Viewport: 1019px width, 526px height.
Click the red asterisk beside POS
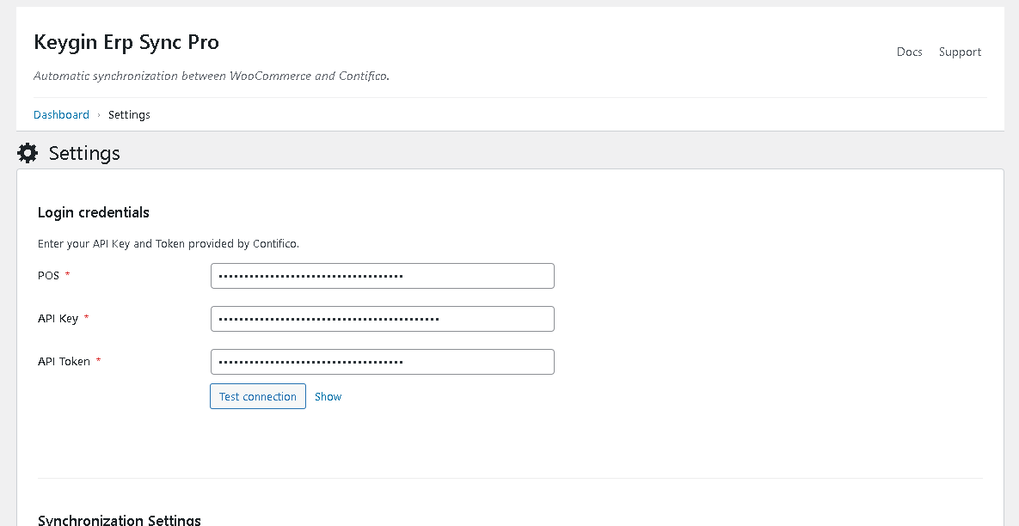click(x=68, y=275)
